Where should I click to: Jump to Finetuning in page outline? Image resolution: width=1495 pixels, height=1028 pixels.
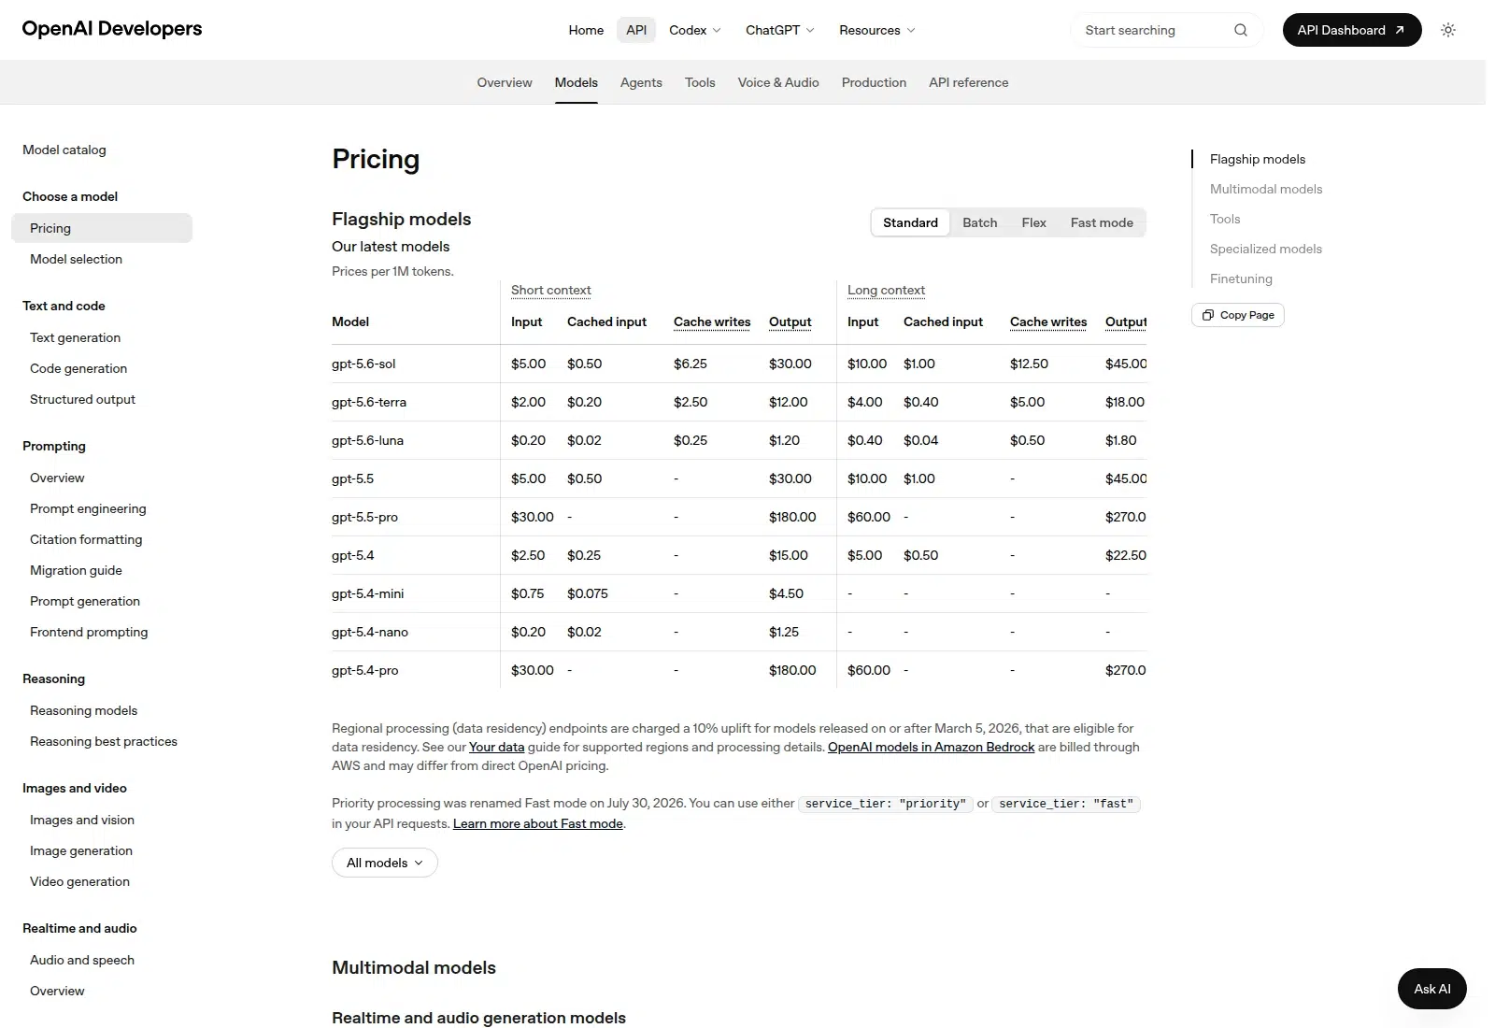click(1241, 278)
